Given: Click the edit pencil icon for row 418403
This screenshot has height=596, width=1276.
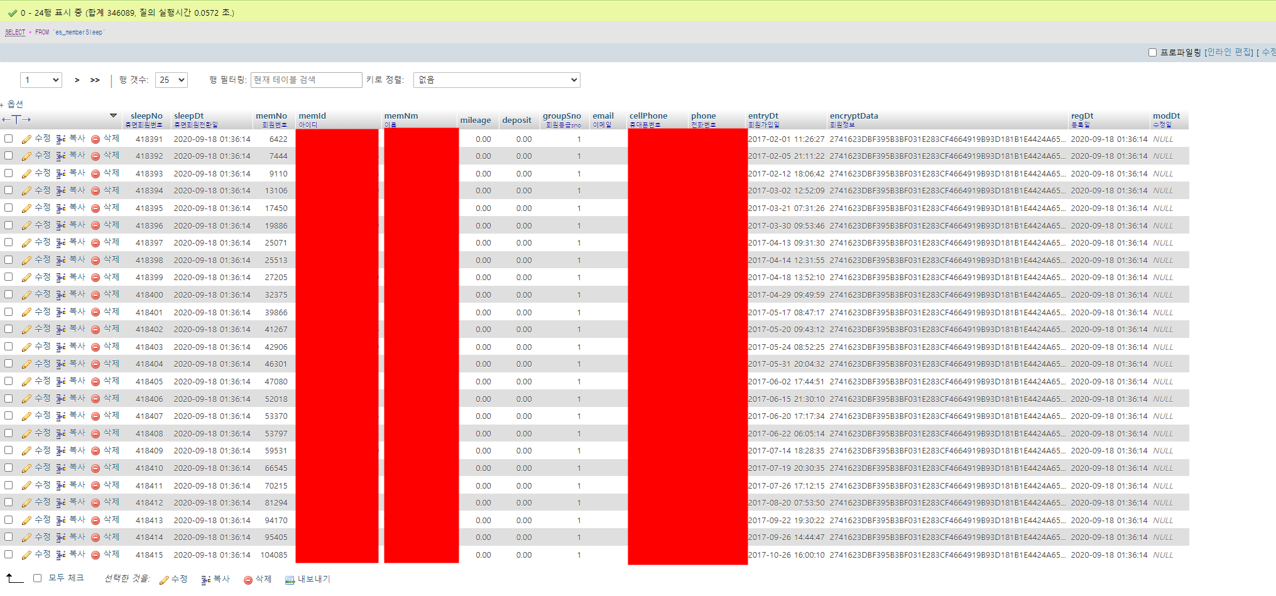Looking at the screenshot, I should pyautogui.click(x=26, y=347).
